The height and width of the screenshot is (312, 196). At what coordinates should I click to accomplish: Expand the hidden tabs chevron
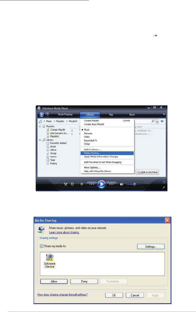164,114
